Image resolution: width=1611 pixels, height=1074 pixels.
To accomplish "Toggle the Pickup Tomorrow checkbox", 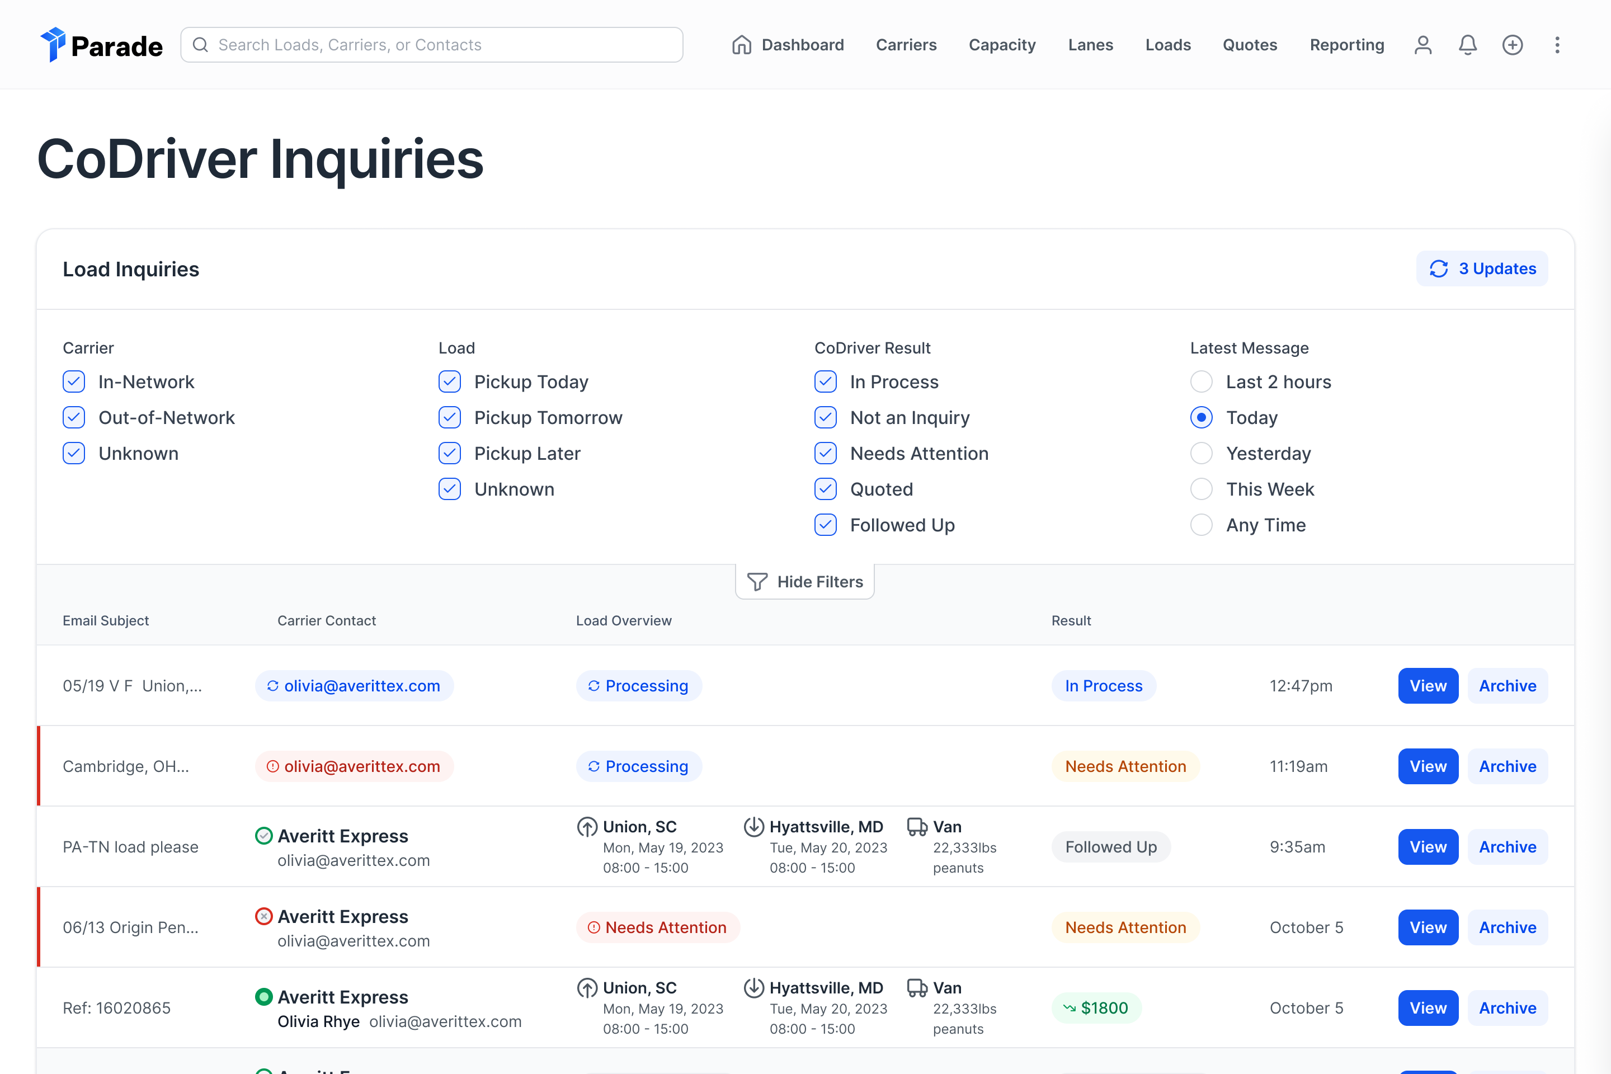I will click(x=449, y=417).
